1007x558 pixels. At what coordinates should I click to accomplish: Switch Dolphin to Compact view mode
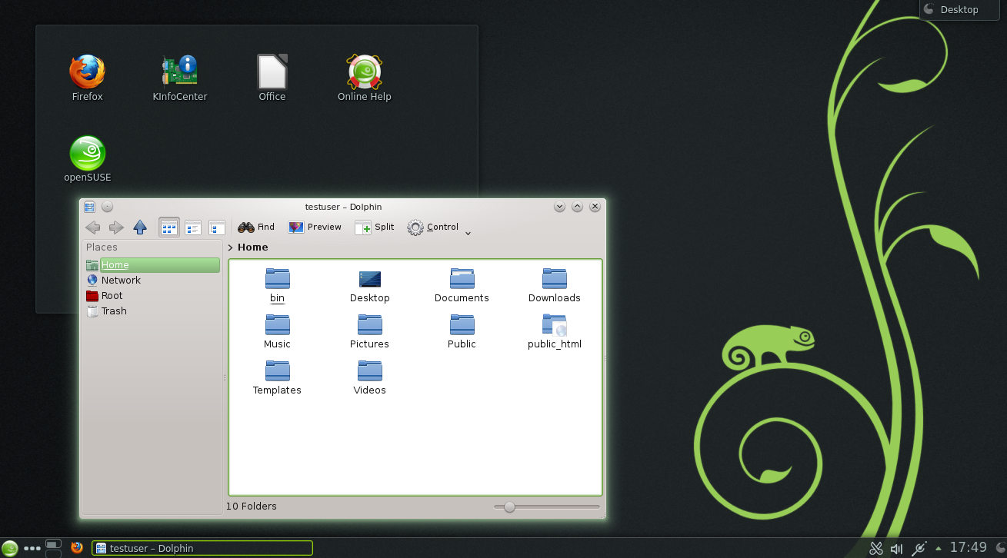(x=193, y=228)
